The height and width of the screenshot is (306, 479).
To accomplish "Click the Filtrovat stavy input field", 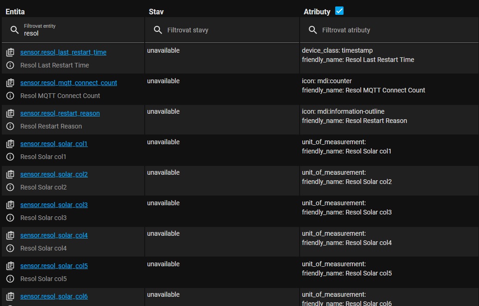I will coord(208,30).
